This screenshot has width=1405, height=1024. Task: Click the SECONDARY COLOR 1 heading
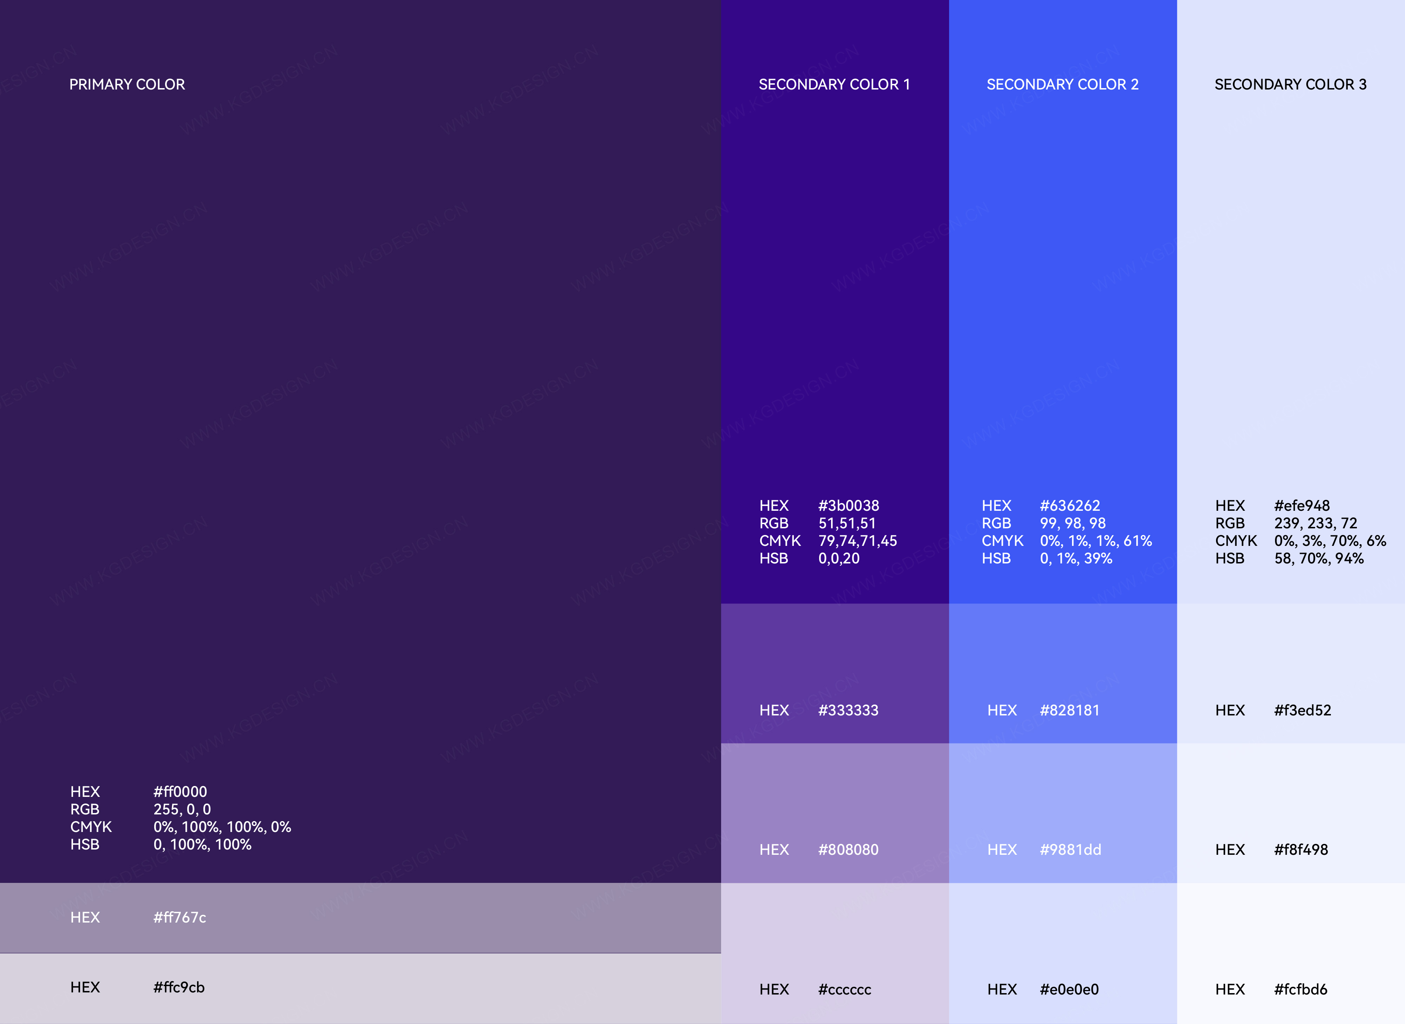[834, 84]
